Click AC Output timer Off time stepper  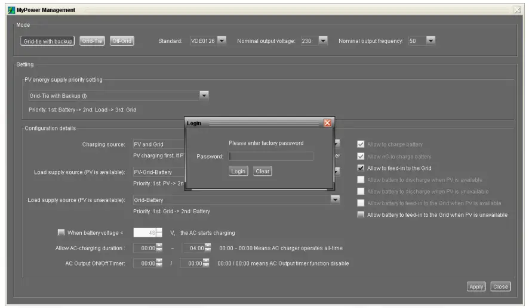(206, 263)
